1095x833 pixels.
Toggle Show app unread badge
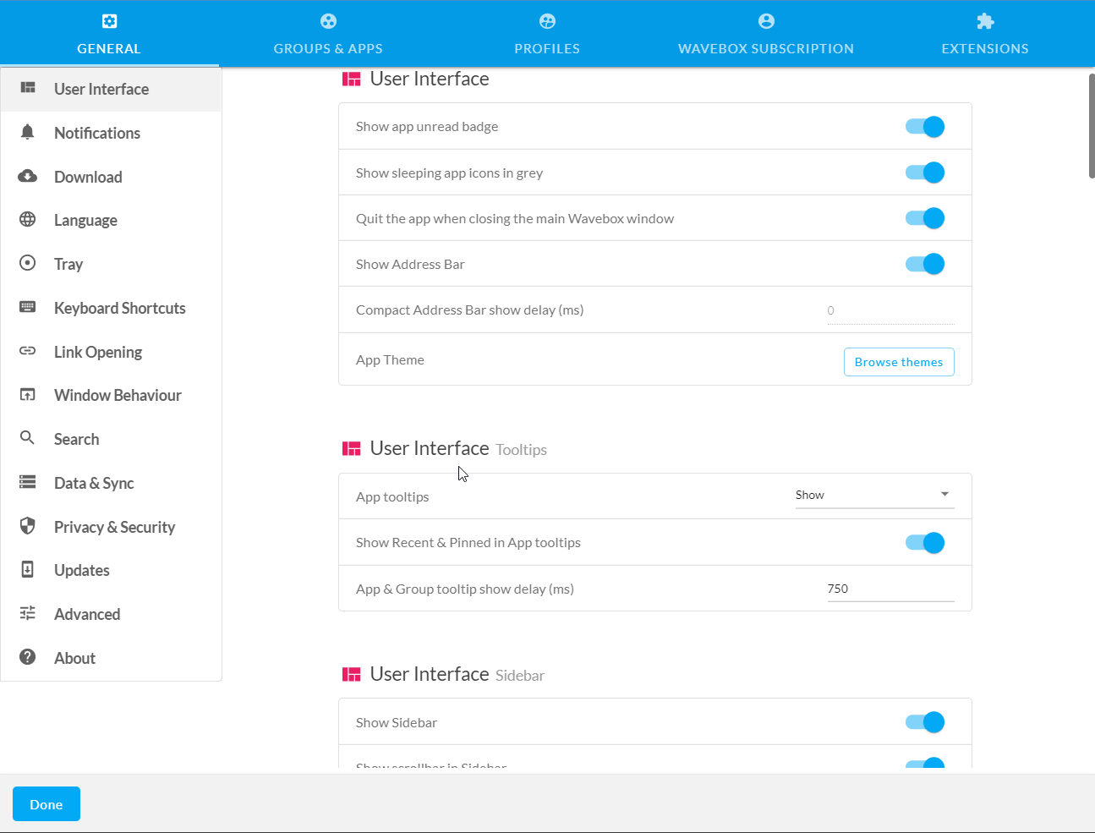point(925,127)
